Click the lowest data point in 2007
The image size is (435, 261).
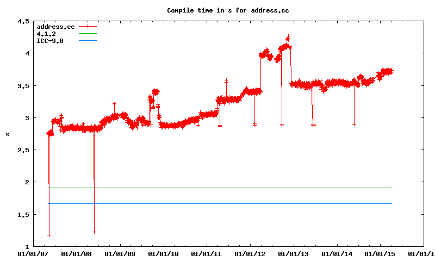(49, 235)
